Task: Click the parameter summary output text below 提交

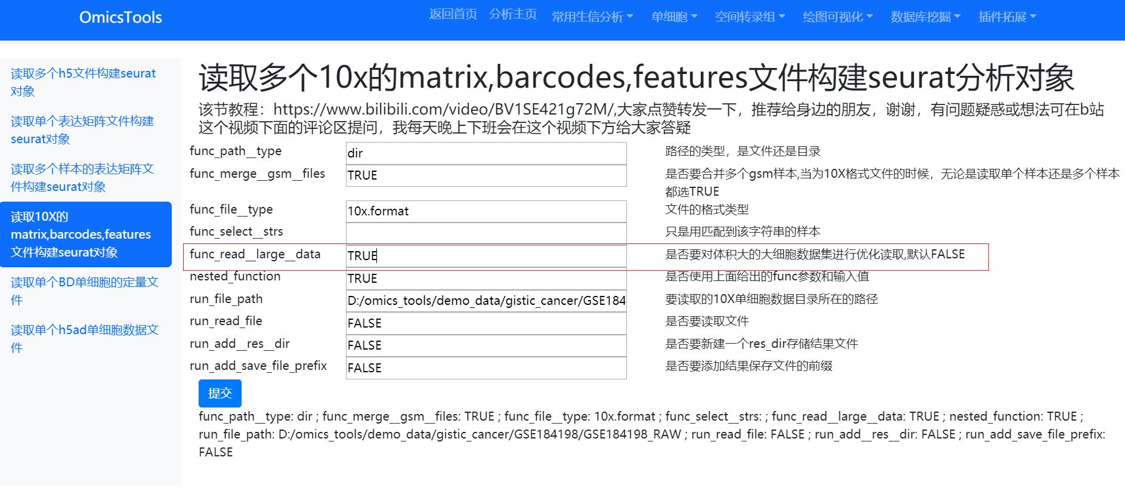Action: (652, 434)
